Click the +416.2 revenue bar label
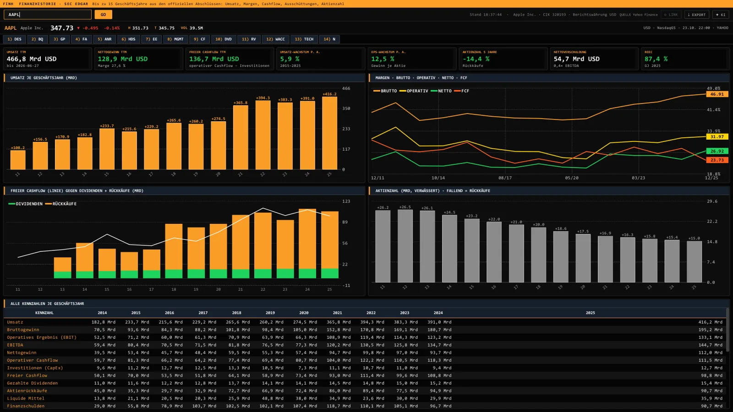This screenshot has width=733, height=412. click(x=329, y=94)
